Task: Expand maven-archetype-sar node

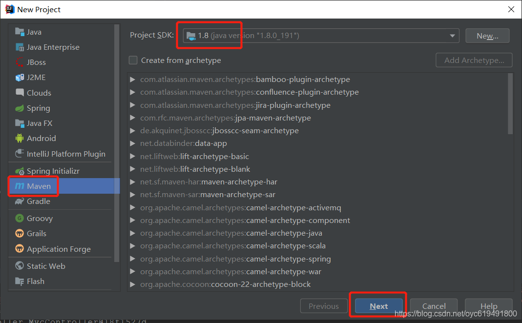Action: pyautogui.click(x=132, y=195)
